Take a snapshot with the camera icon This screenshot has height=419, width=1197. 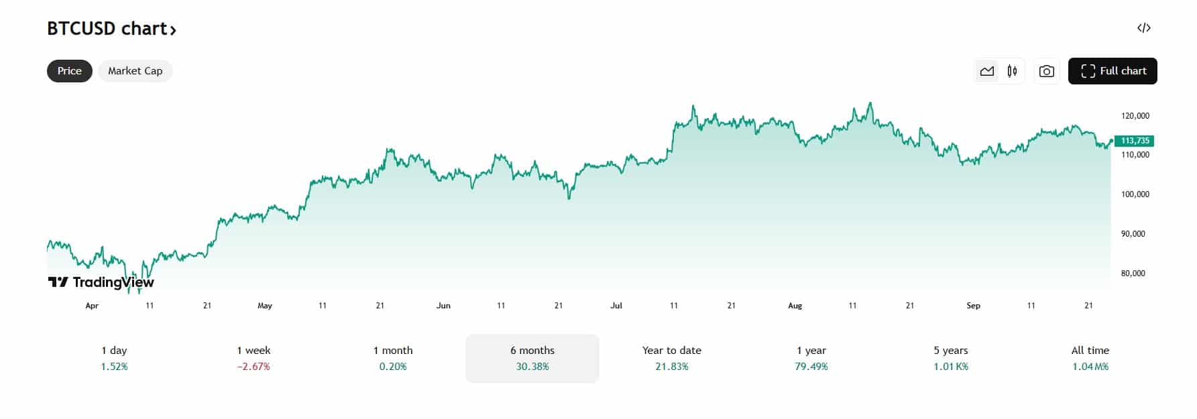(x=1046, y=70)
